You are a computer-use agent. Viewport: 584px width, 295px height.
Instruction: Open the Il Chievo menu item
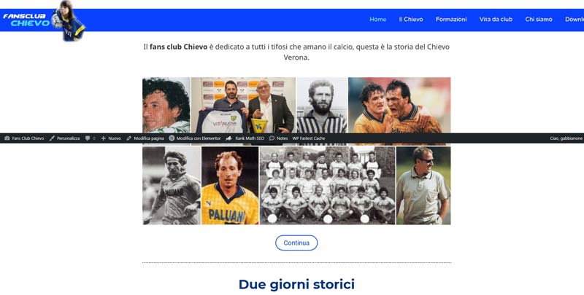(x=411, y=20)
